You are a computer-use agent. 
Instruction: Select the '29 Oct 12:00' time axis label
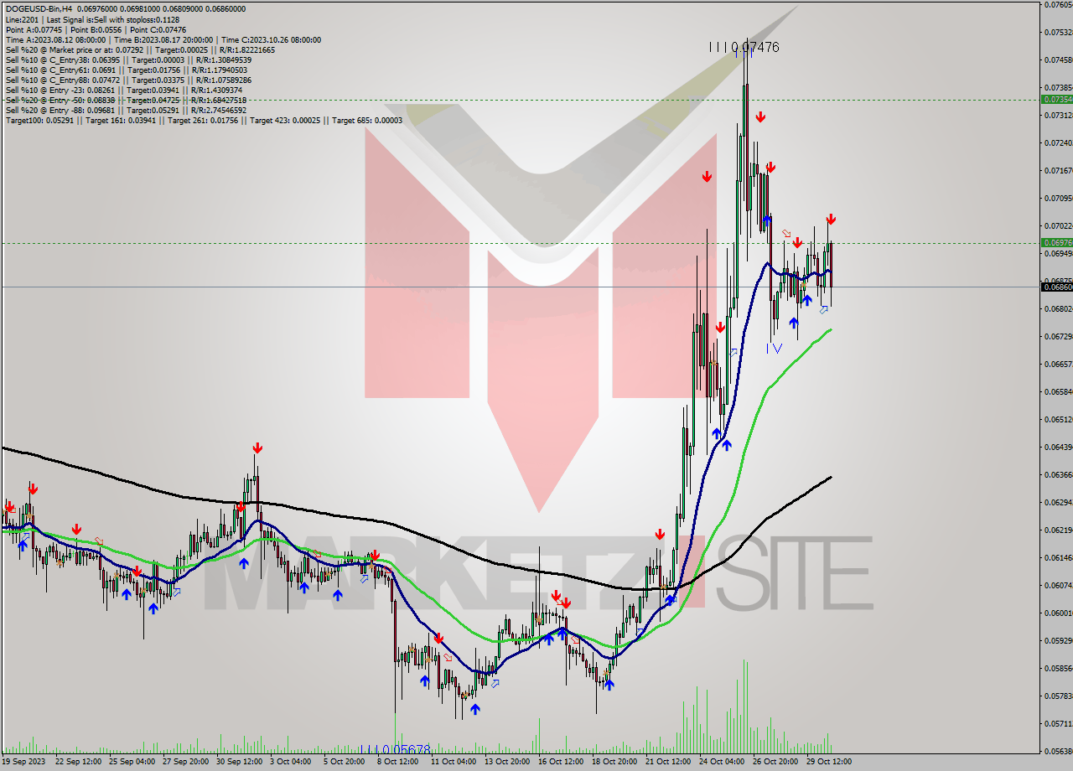pos(830,762)
